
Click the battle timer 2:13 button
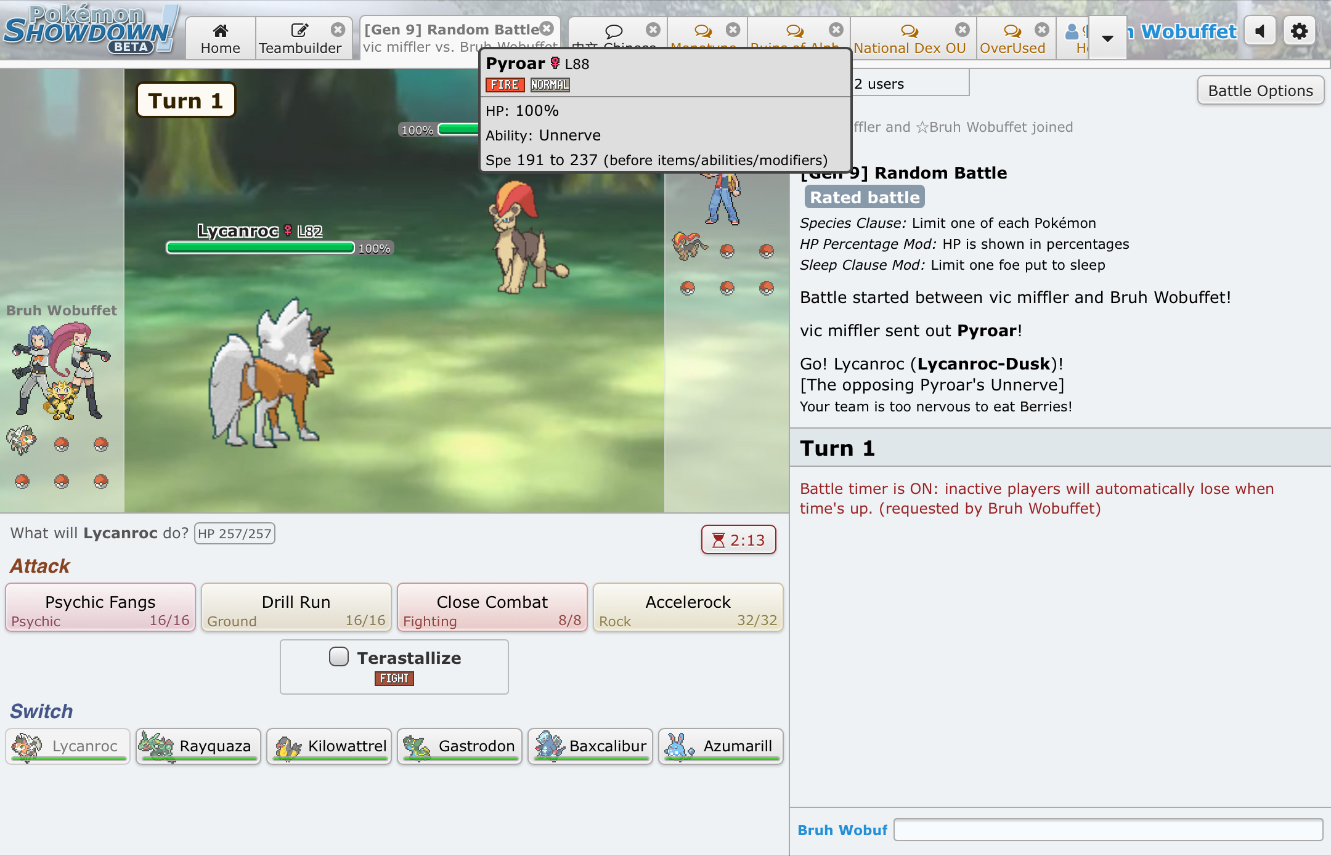(738, 540)
